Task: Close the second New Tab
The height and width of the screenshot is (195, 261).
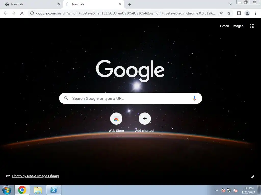Action: tap(120, 4)
